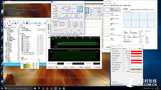161x90 pixels.
Task: Open GPU Core Clock dropdown in GPU-Z
Action: coord(123,51)
